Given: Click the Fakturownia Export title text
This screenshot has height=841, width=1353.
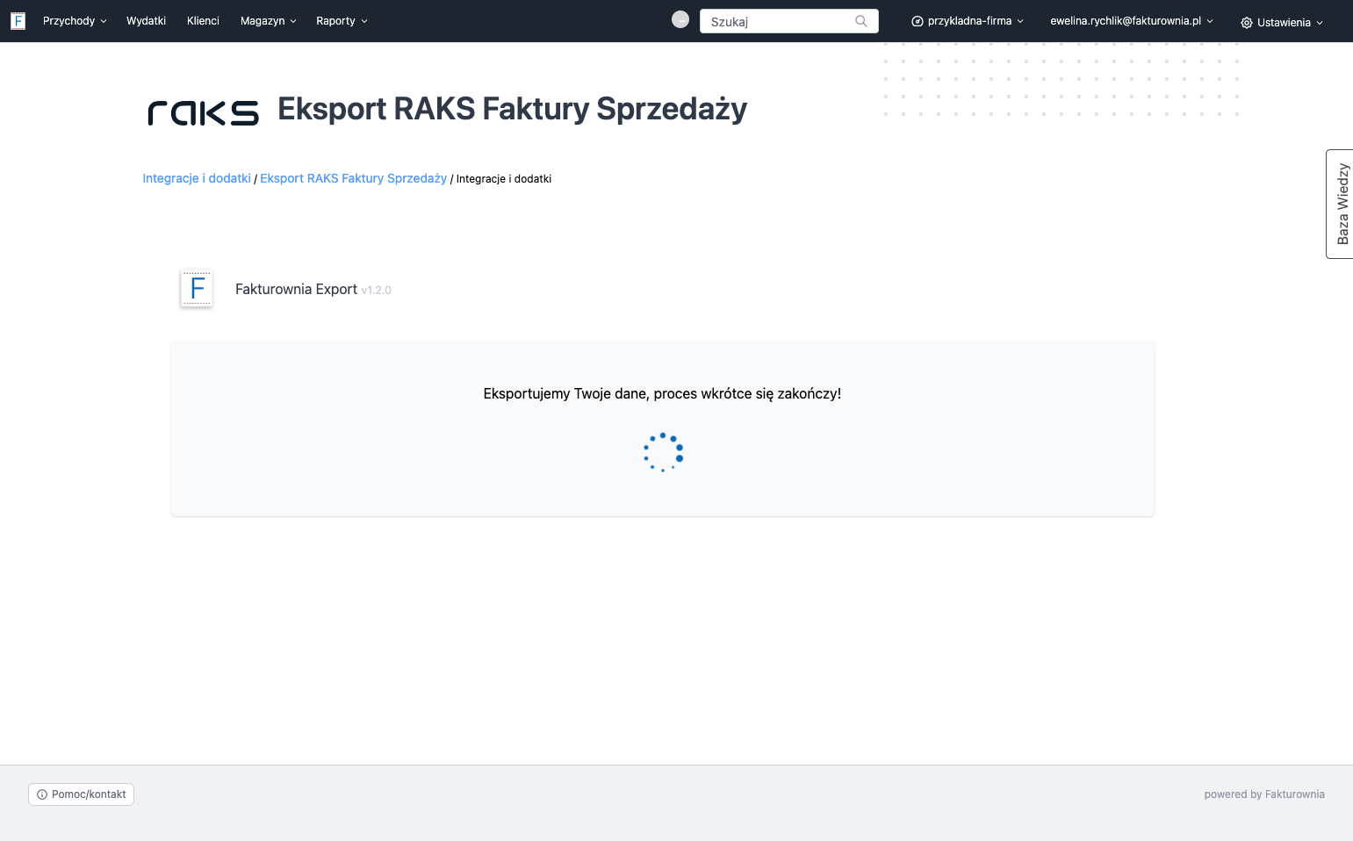Looking at the screenshot, I should 296,289.
